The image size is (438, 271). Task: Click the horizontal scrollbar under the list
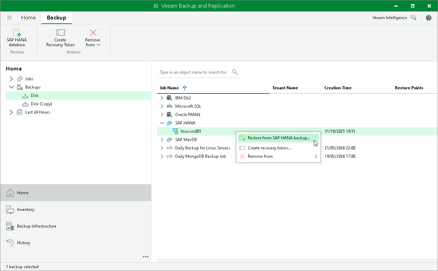point(257,260)
